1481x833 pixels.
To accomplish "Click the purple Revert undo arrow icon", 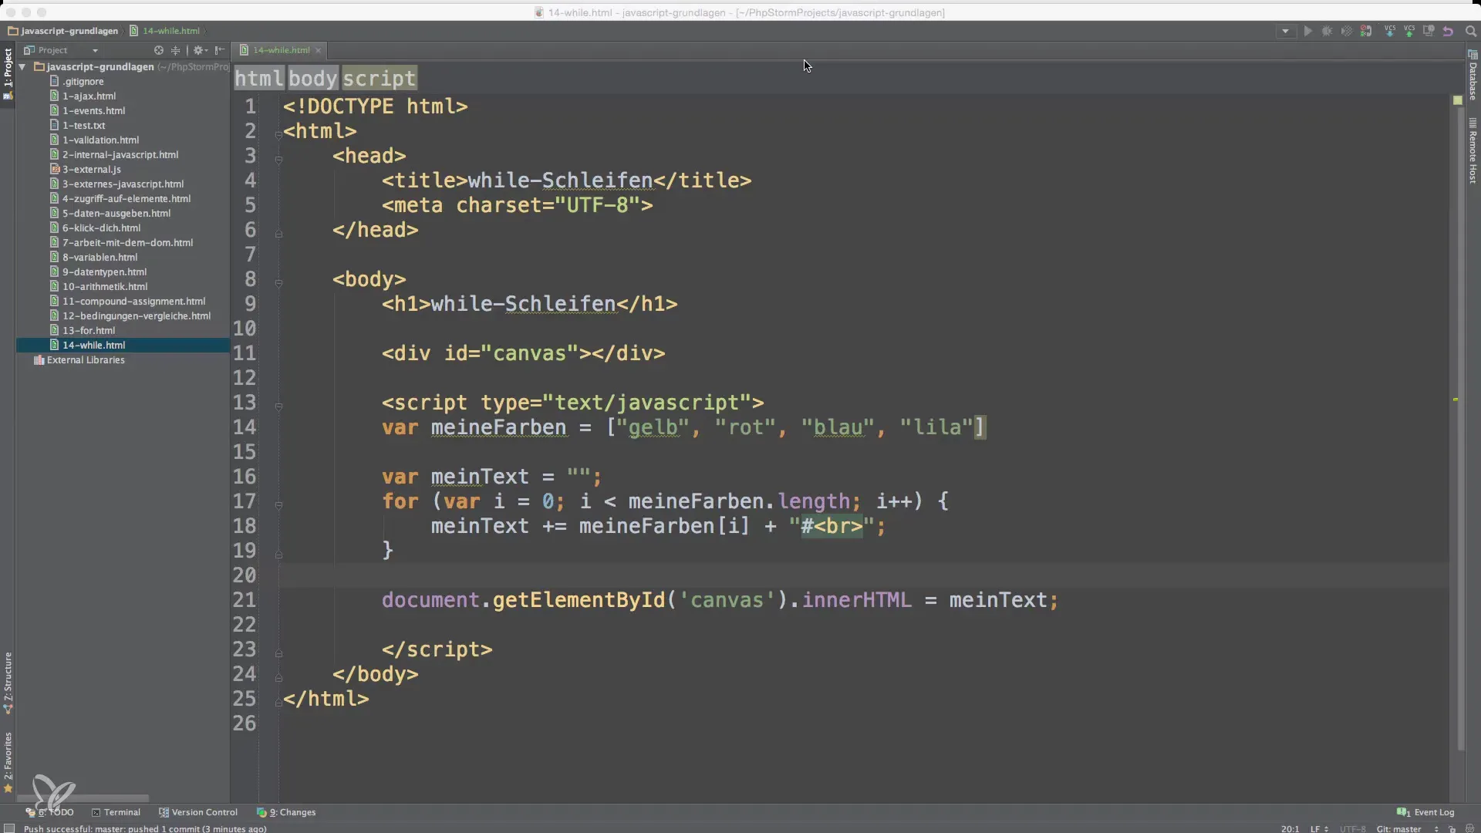I will [1448, 32].
